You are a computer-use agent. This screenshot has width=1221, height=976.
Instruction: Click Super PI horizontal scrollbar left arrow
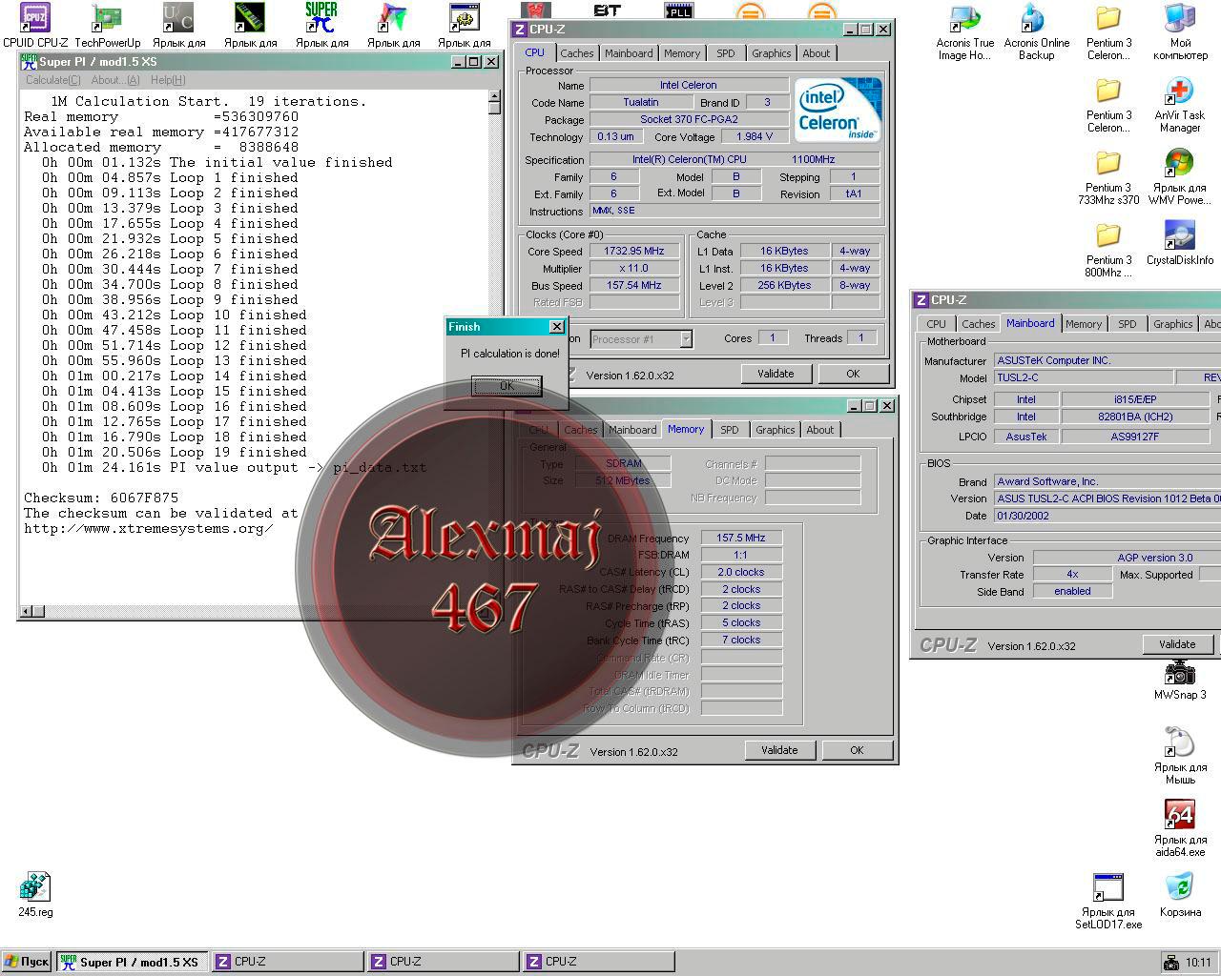[x=26, y=611]
